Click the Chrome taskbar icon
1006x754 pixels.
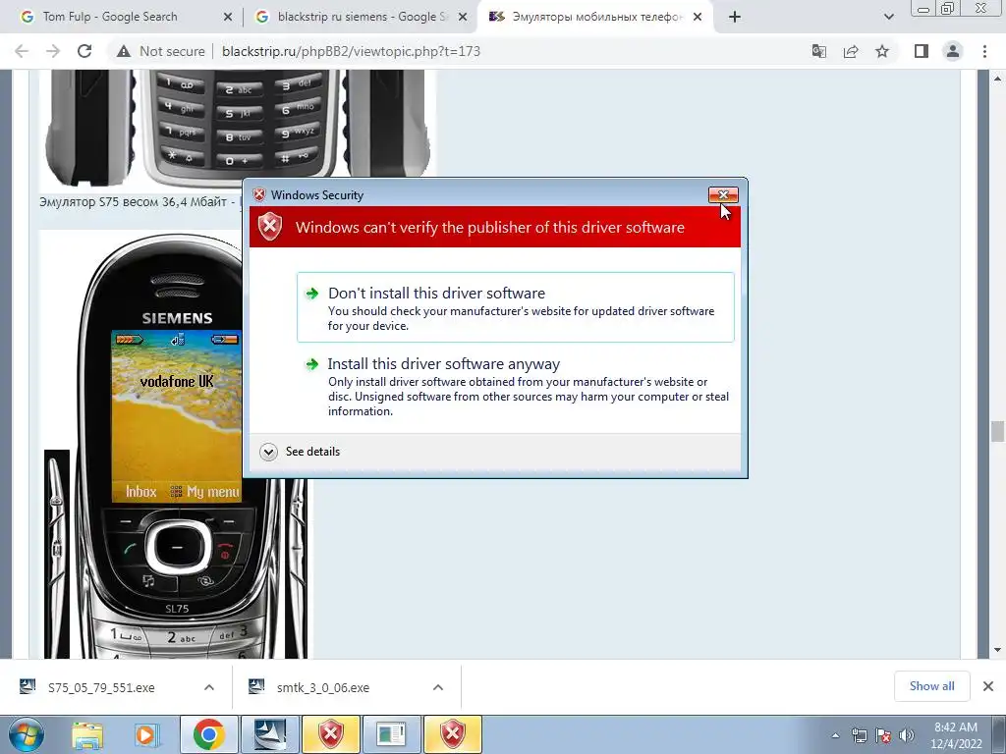pos(208,734)
